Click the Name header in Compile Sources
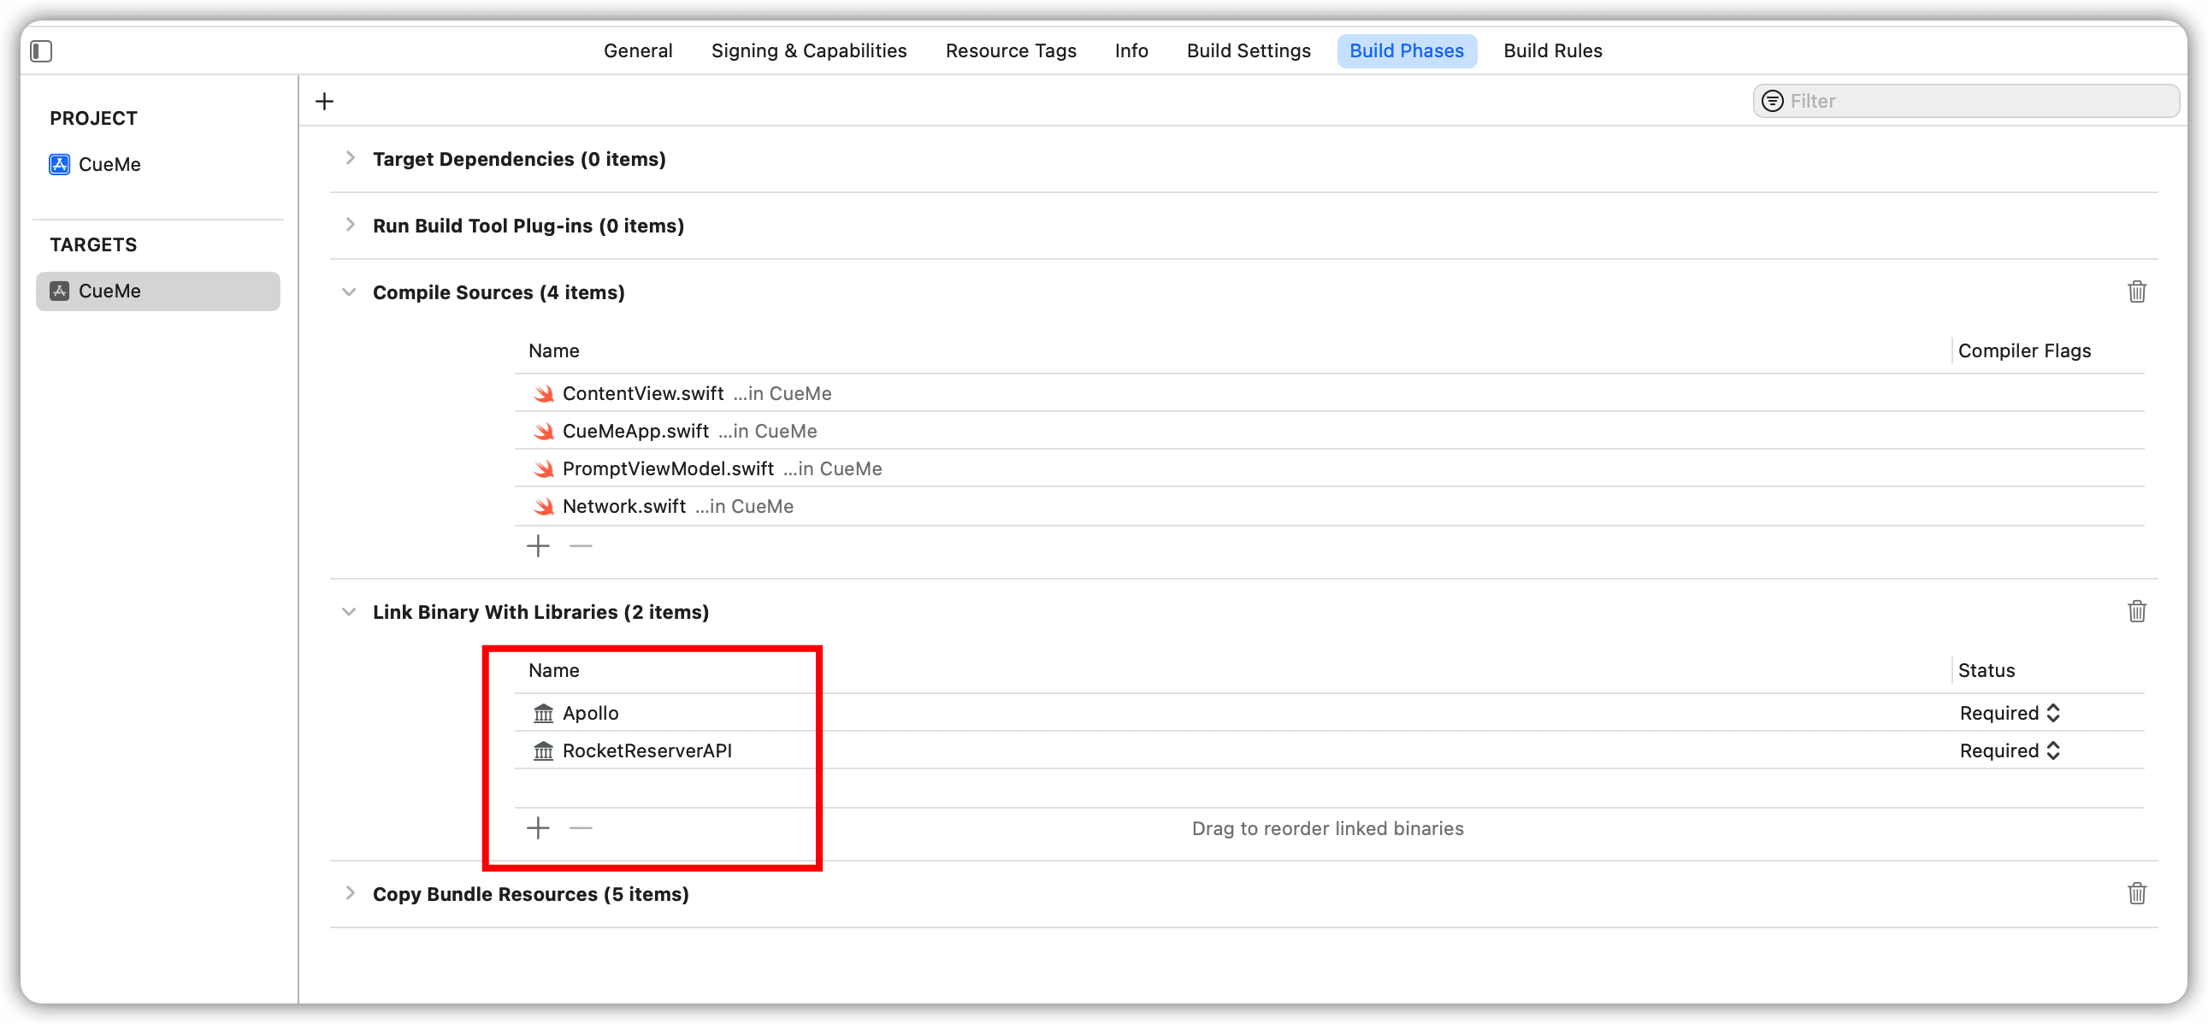This screenshot has width=2208, height=1024. (554, 351)
